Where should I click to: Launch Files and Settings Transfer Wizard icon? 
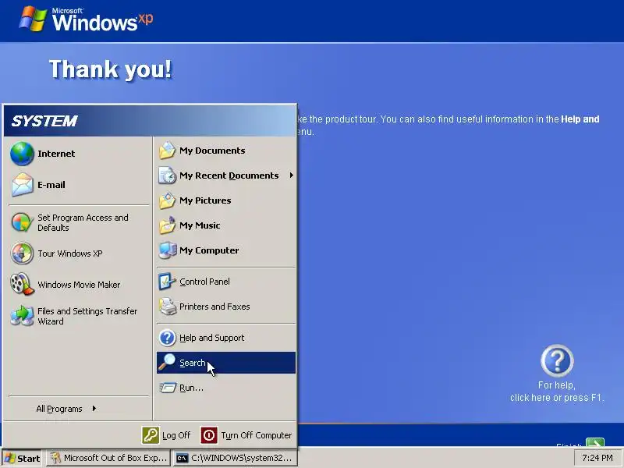click(x=22, y=316)
